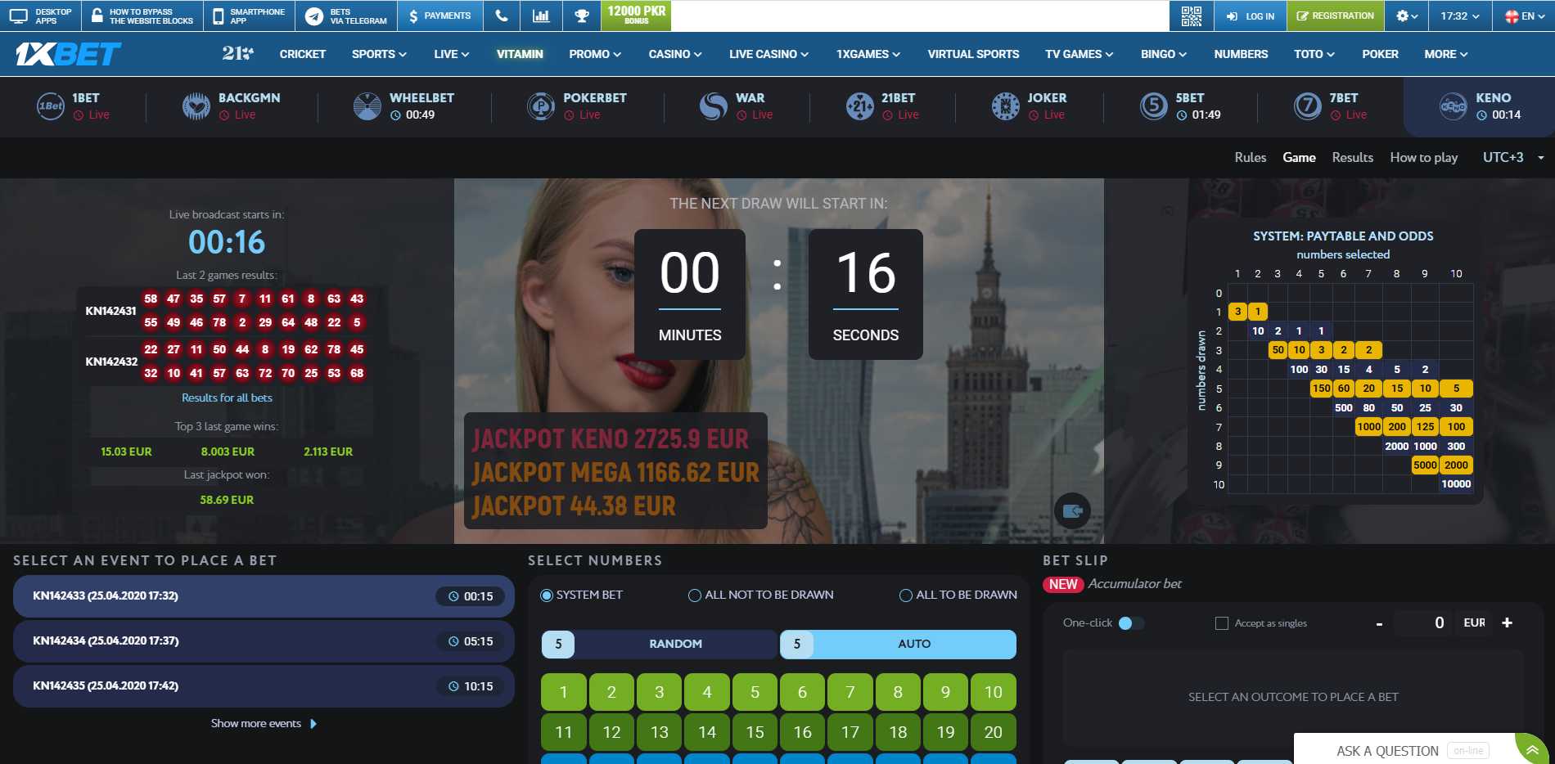The width and height of the screenshot is (1555, 764).
Task: Select event KN142434 (25.04.2020 17:37)
Action: click(264, 641)
